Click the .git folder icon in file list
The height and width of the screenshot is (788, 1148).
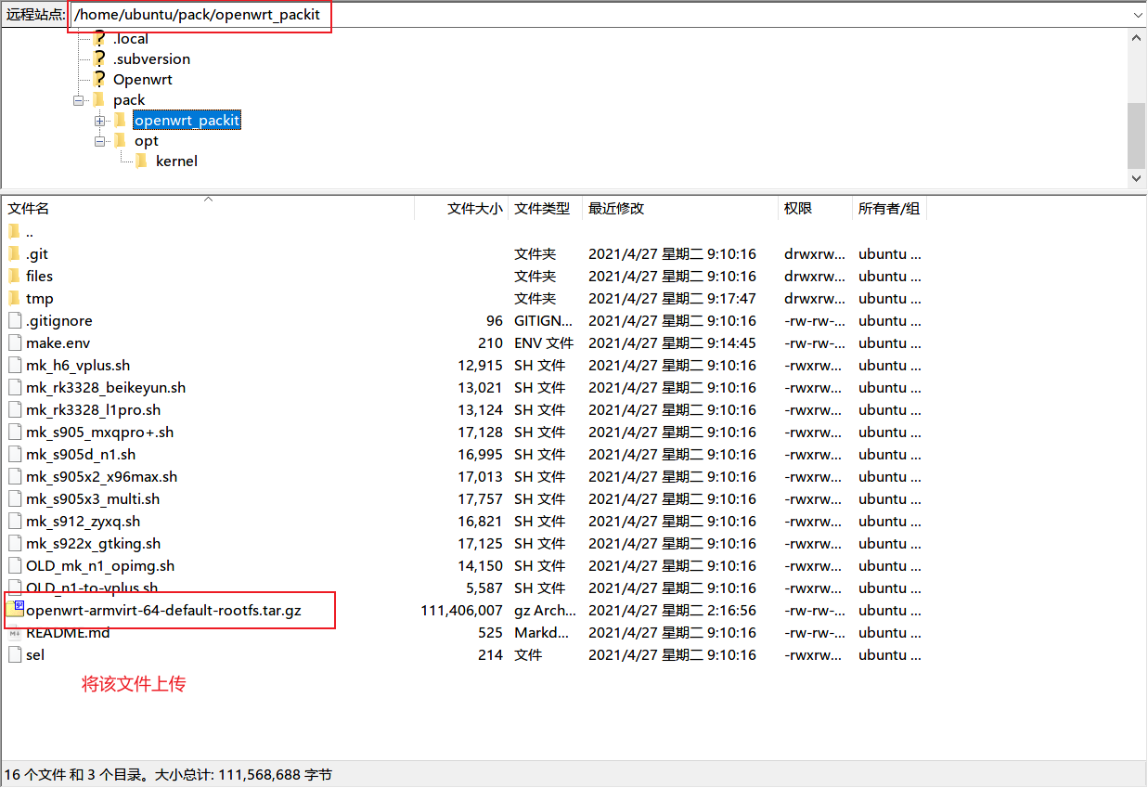click(14, 254)
